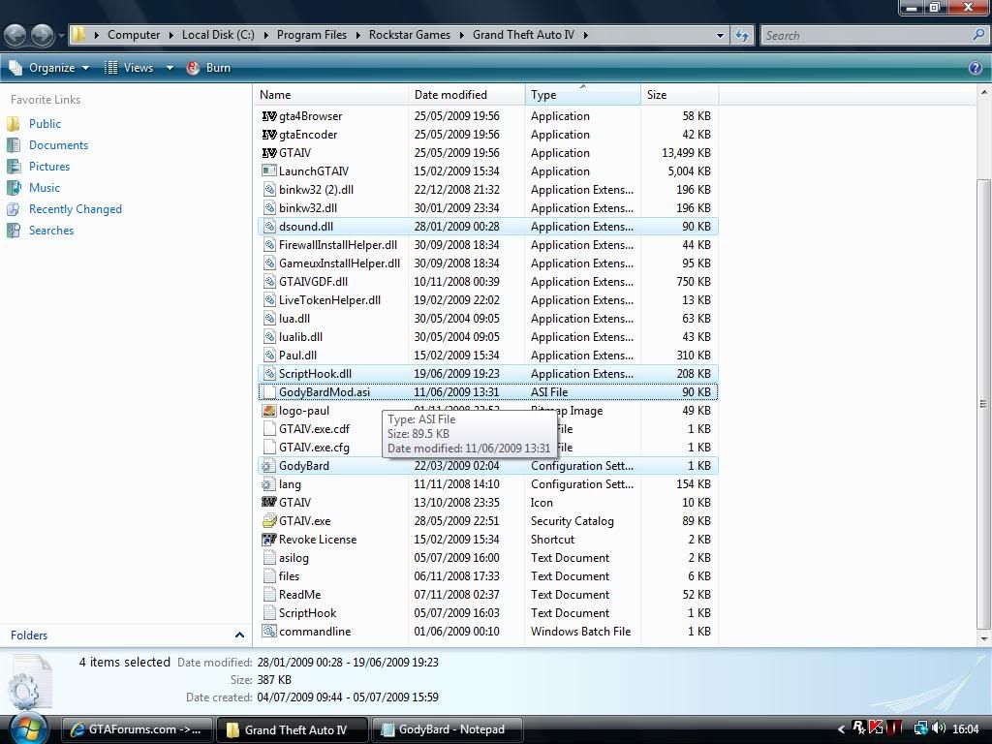
Task: Open the address bar history dropdown
Action: click(x=720, y=35)
